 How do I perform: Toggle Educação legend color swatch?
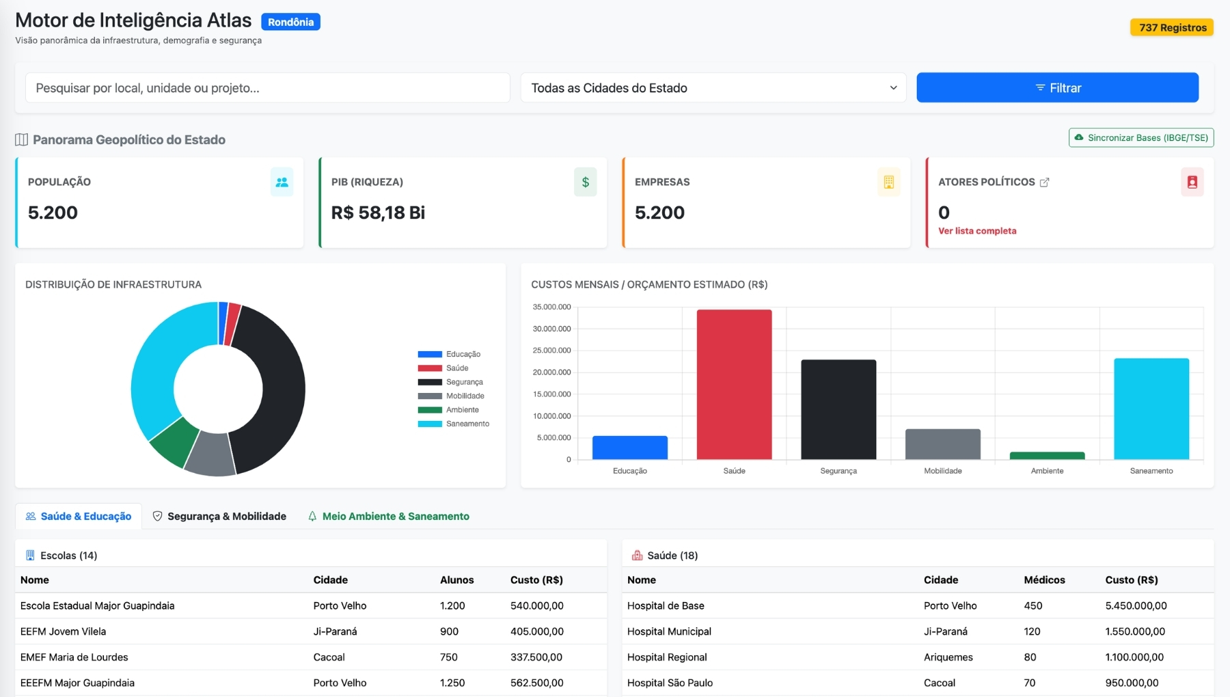pos(430,354)
